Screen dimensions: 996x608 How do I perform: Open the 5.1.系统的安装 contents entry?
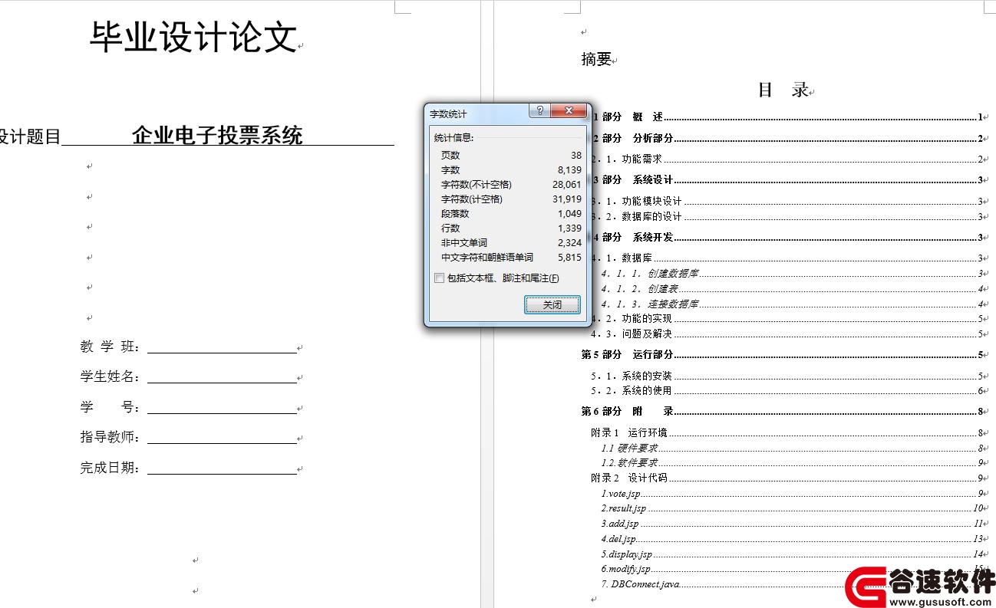[x=787, y=376]
